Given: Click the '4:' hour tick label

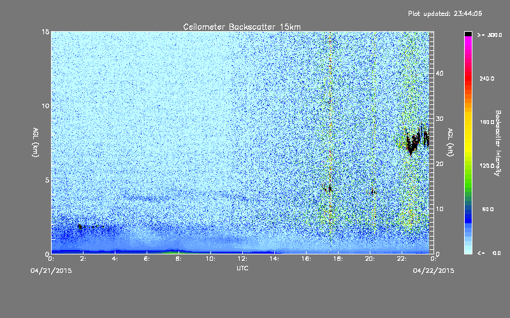Looking at the screenshot, I should click(x=115, y=259).
